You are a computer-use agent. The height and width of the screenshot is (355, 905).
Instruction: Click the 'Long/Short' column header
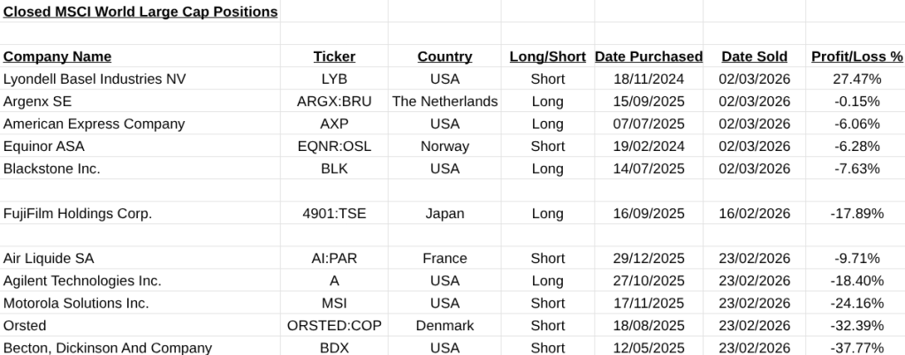tap(548, 57)
